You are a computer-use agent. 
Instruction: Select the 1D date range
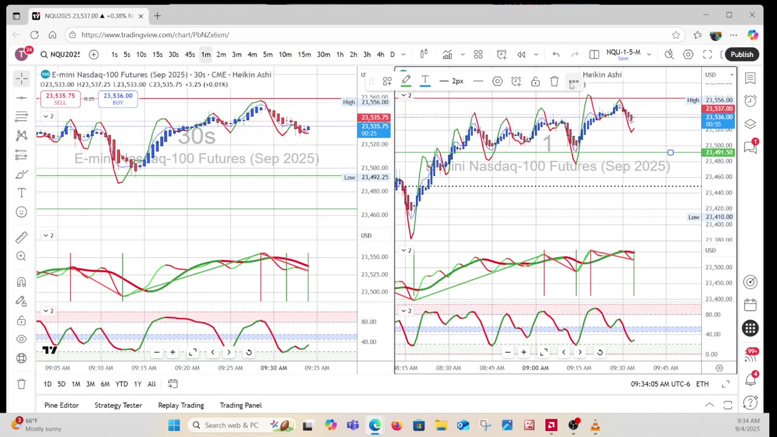47,384
